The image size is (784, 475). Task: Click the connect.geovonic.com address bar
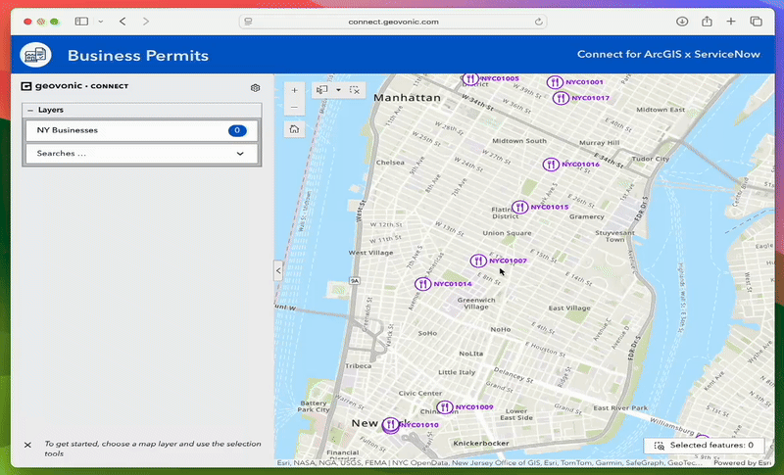[393, 22]
